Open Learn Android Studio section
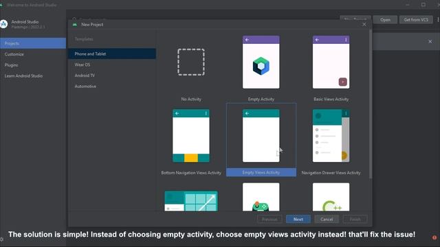 (x=33, y=76)
